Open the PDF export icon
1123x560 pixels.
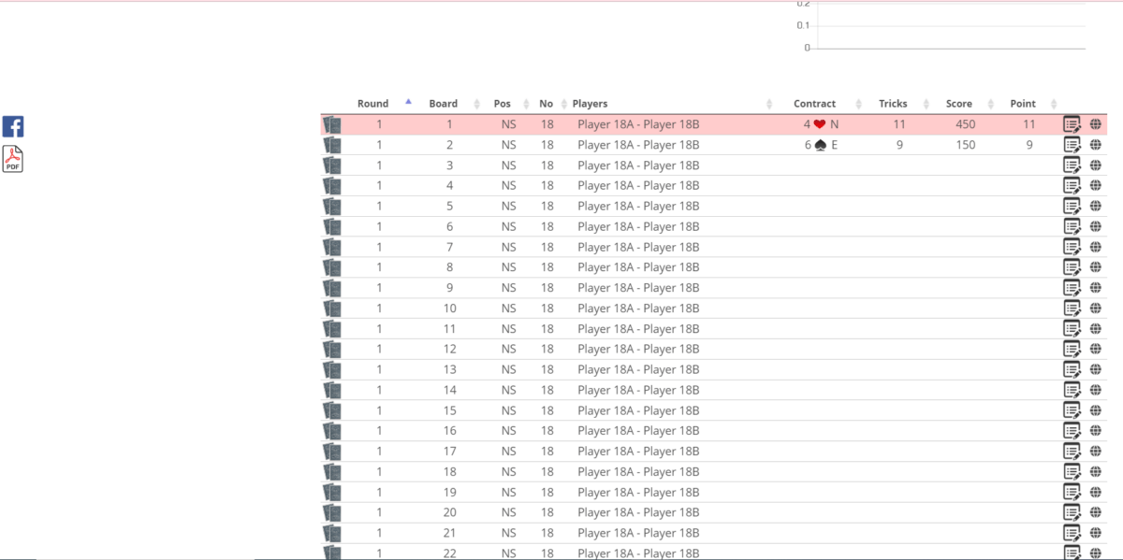(13, 159)
